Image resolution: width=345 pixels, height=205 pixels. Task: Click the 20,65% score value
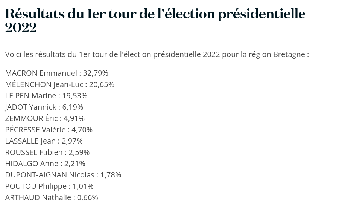102,84
